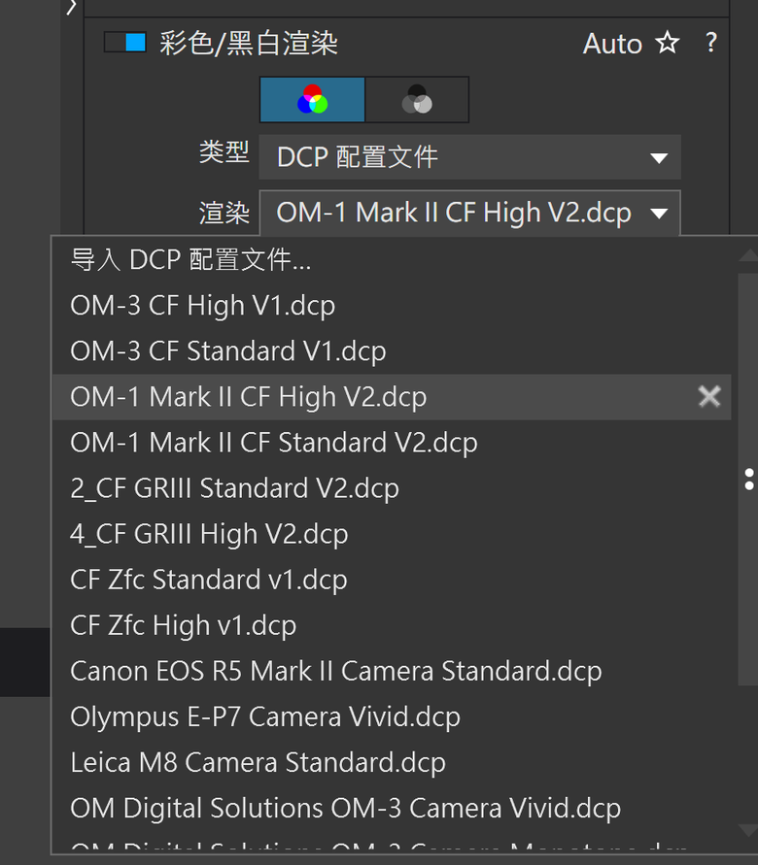Viewport: 758px width, 865px height.
Task: Select OM-1 Mark II CF Standard V2.dcp
Action: (392, 443)
